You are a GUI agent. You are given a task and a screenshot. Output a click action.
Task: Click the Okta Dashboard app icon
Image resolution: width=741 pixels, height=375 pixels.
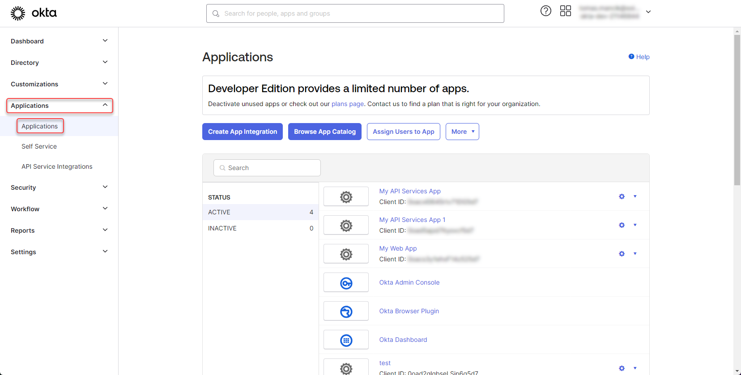point(346,340)
